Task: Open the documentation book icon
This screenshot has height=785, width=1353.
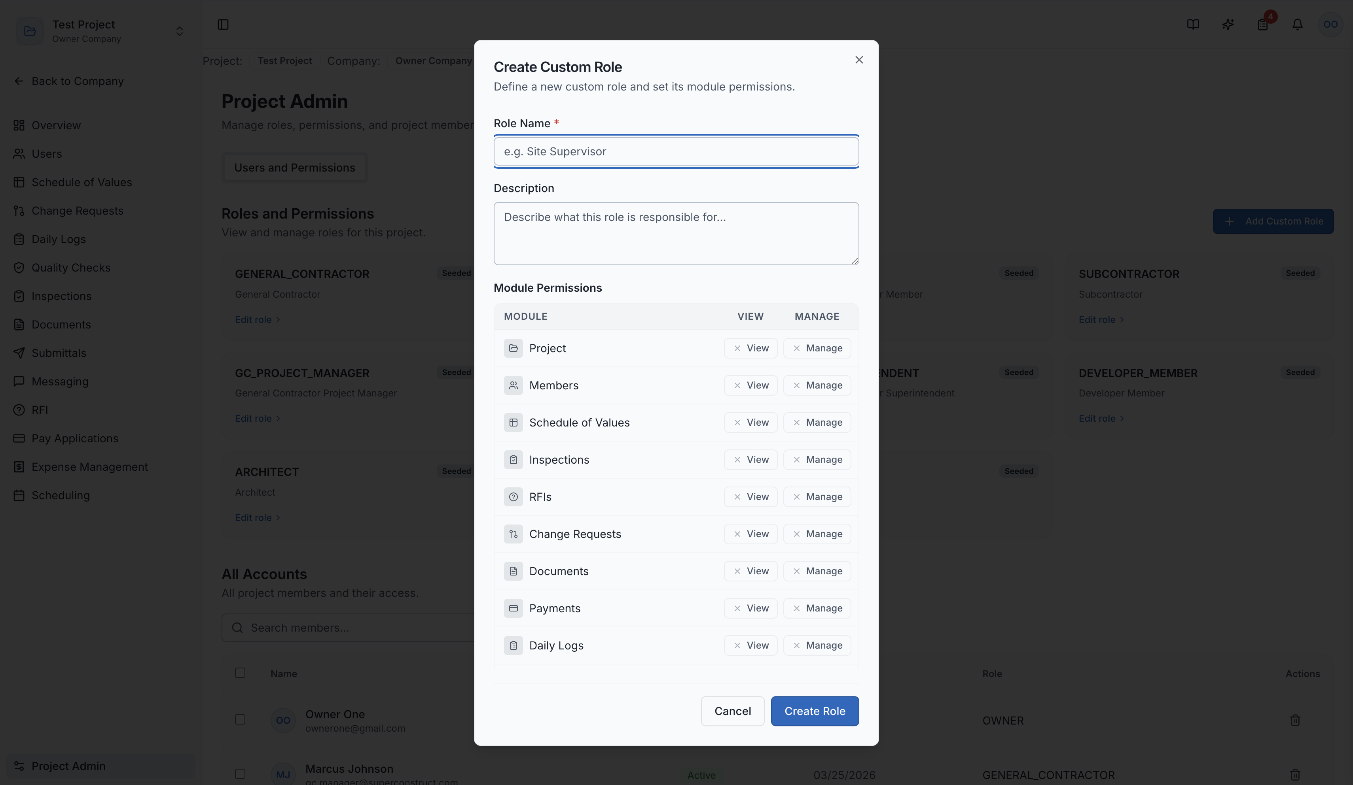Action: (1192, 25)
